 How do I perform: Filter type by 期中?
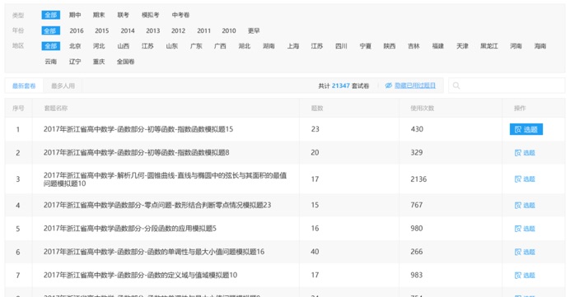tap(75, 15)
